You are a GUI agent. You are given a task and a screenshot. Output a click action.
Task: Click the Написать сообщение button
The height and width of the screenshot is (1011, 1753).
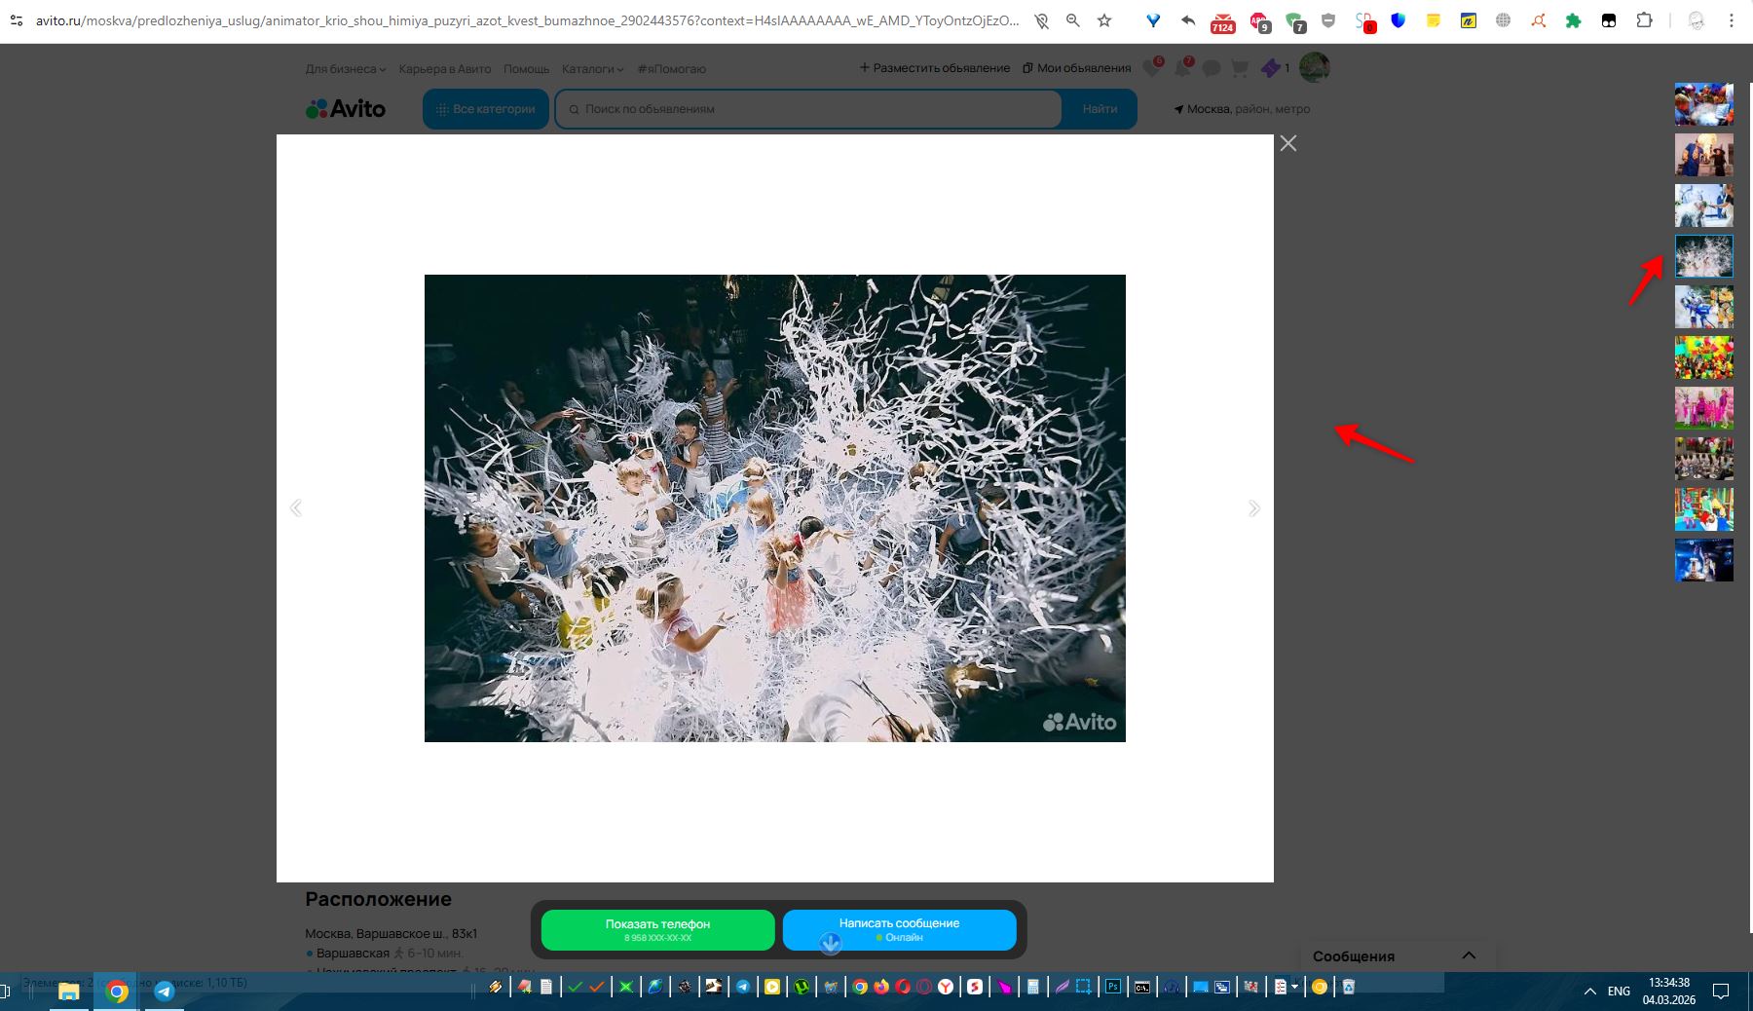[x=899, y=929]
